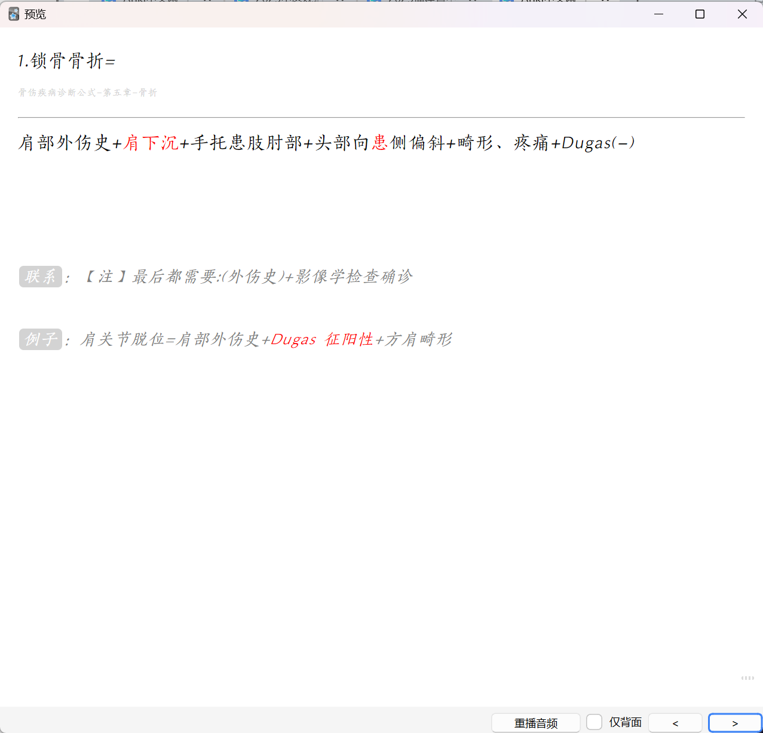
Task: Click the red text 肩下沉
Action: tap(151, 143)
